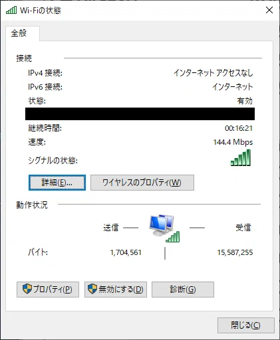
Task: Click the shield icon on プロパティ button
Action: [27, 289]
